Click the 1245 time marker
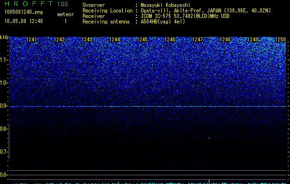The height and width of the screenshot is (184, 290). point(142,40)
